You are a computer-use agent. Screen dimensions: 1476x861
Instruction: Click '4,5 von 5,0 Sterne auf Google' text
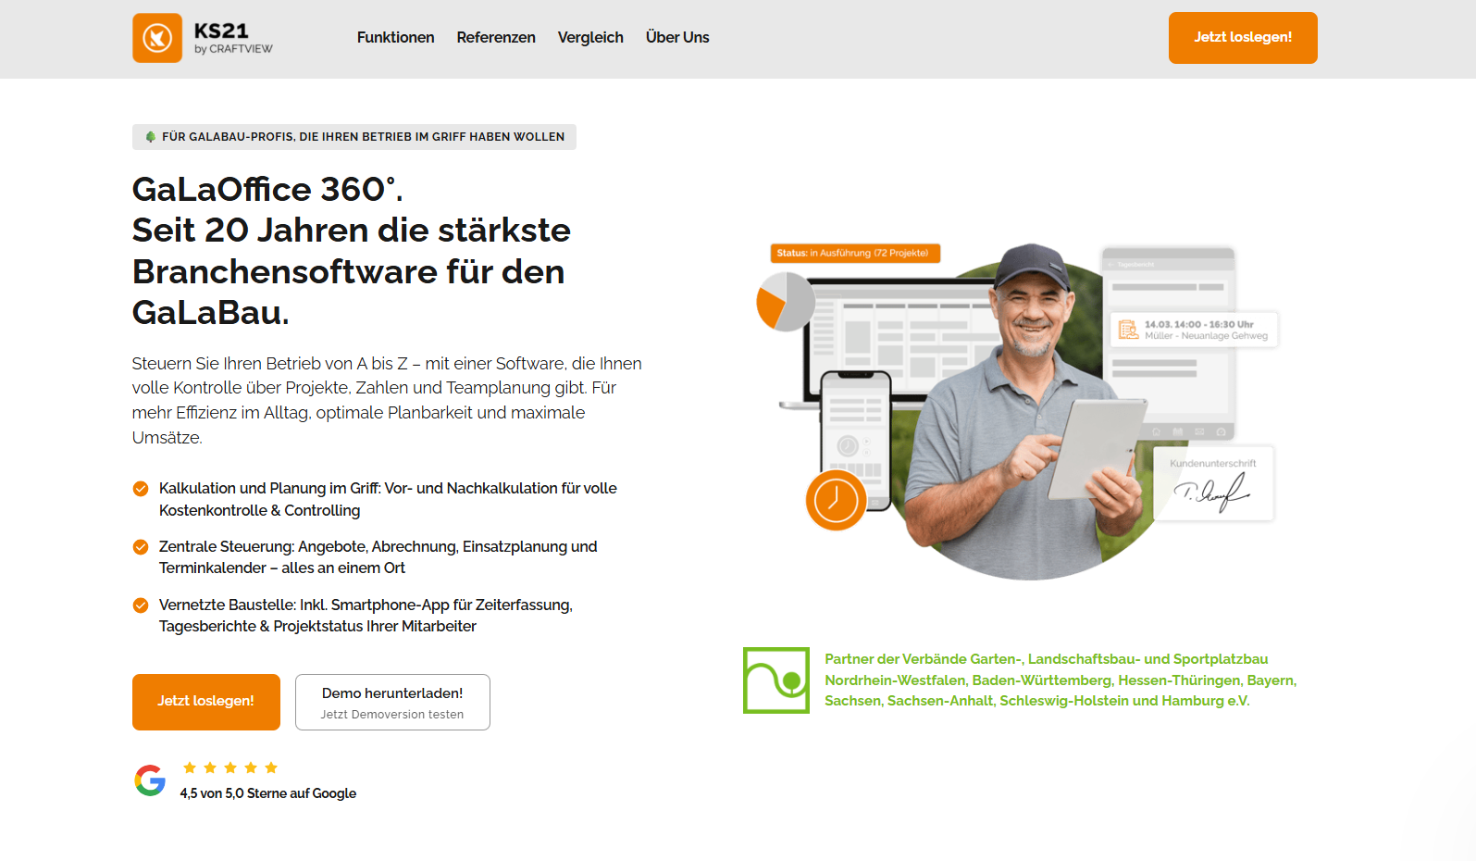point(268,793)
